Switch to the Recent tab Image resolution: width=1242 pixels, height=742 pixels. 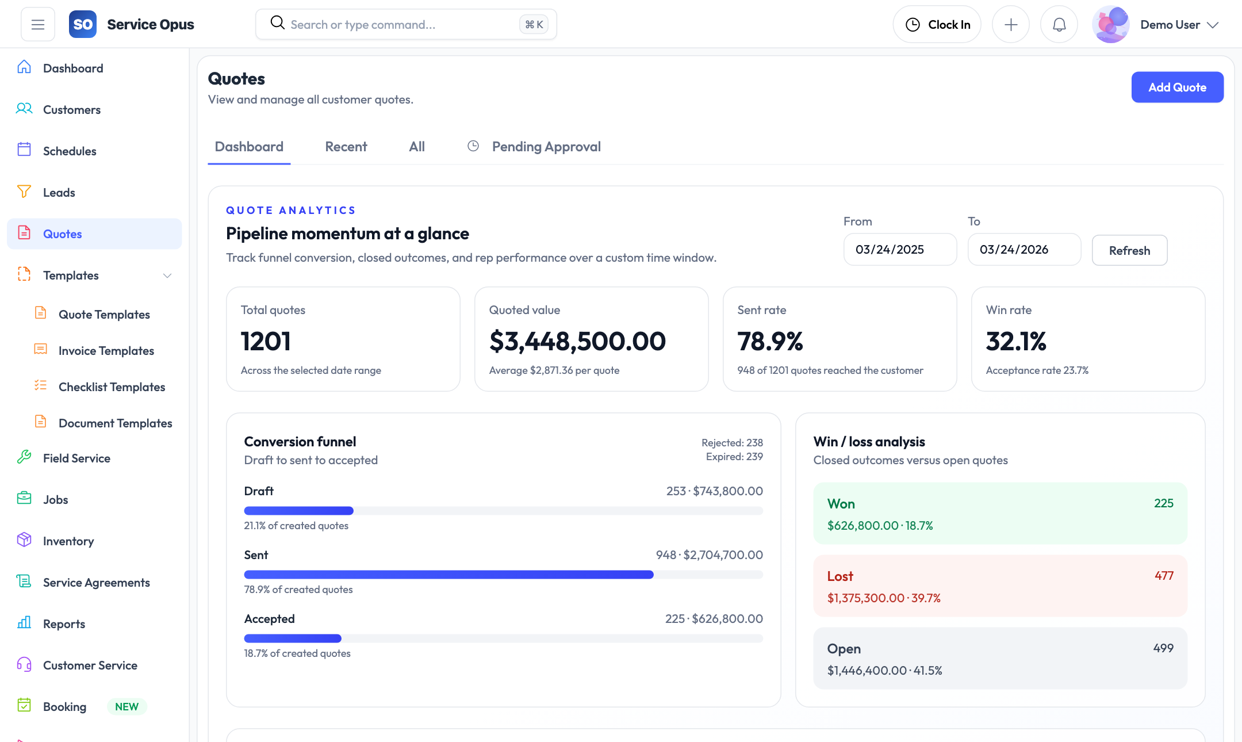pos(346,147)
